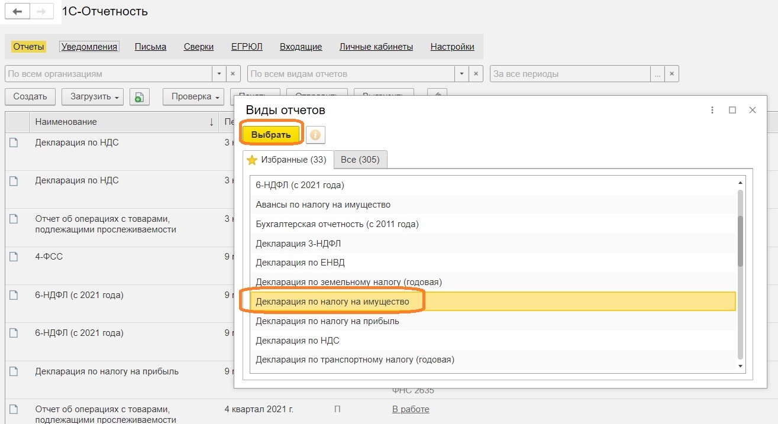Click the За все периоды input field

pos(571,74)
